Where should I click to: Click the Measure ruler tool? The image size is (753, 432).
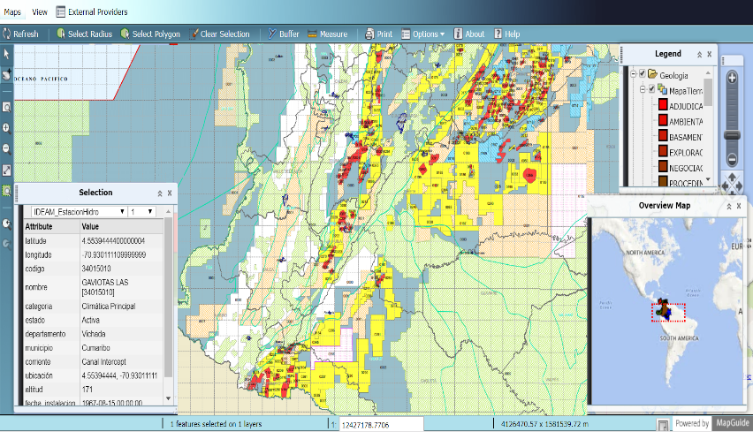327,34
